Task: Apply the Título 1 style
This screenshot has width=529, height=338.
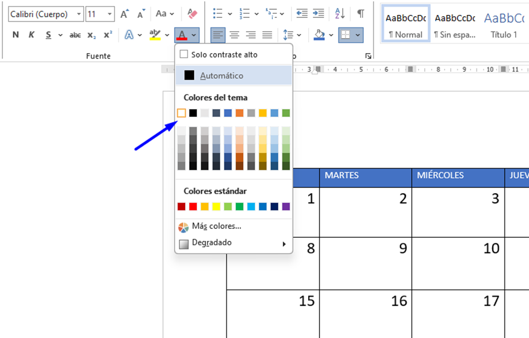Action: (504, 26)
